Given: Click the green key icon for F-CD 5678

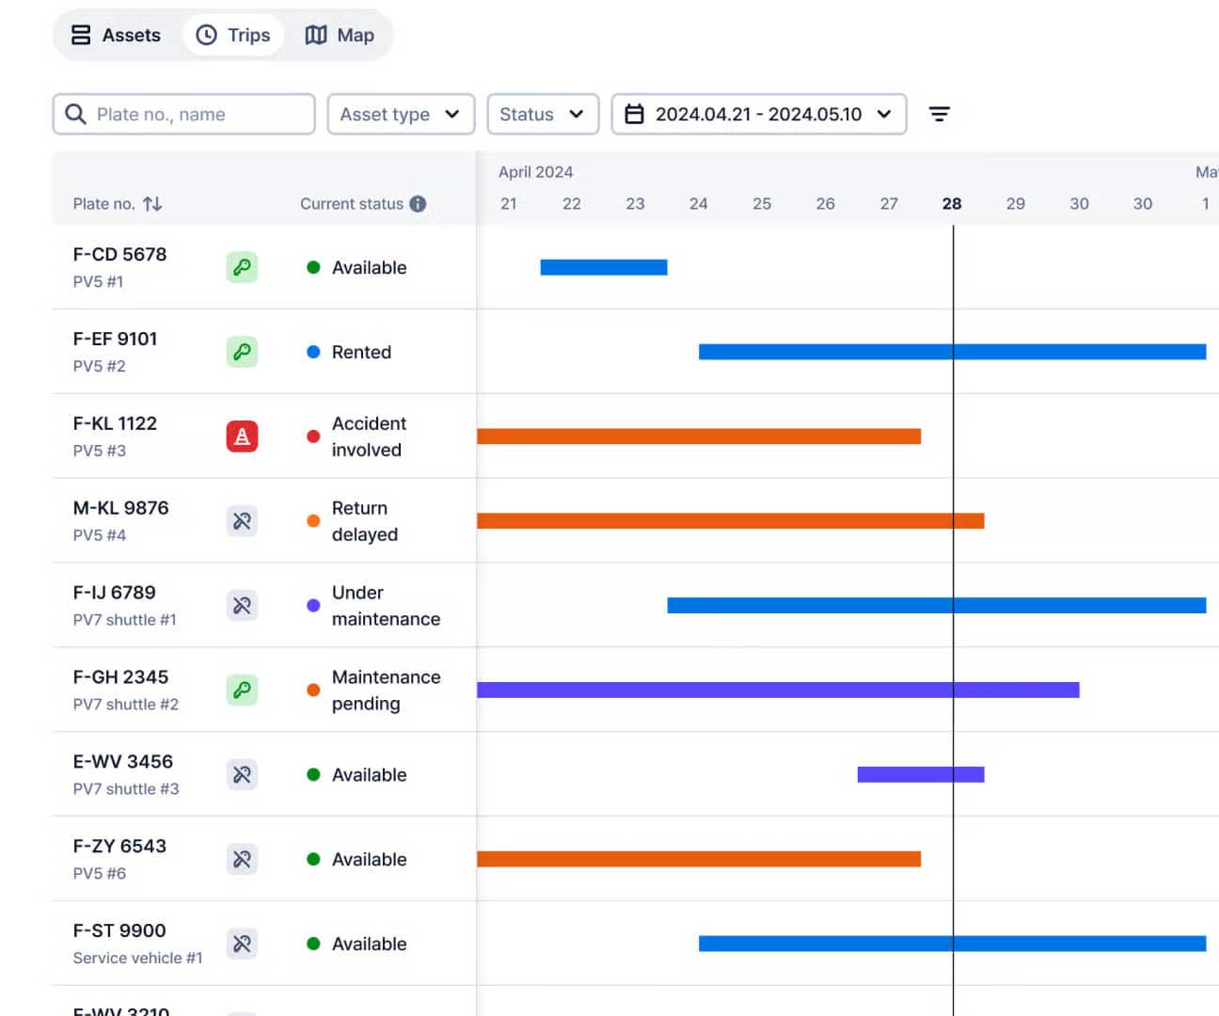Looking at the screenshot, I should coord(242,267).
